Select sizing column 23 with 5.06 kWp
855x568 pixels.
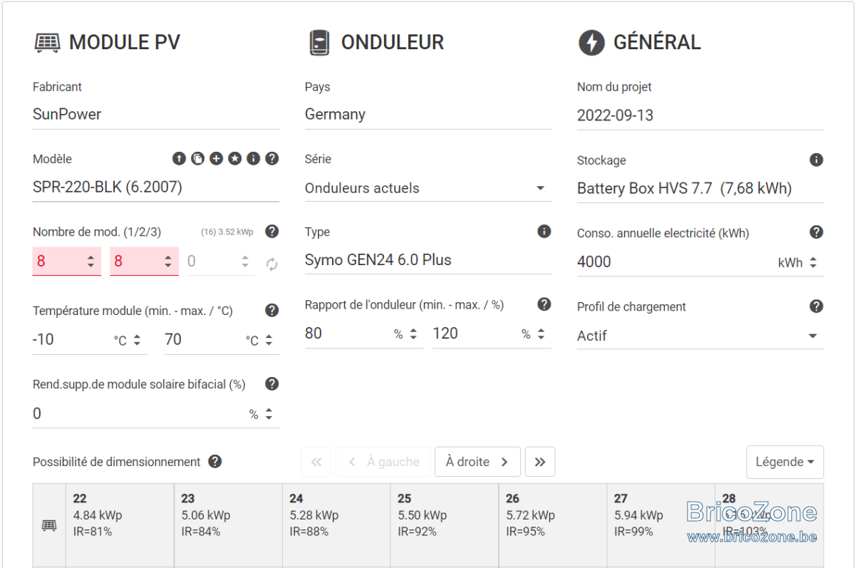click(x=228, y=525)
